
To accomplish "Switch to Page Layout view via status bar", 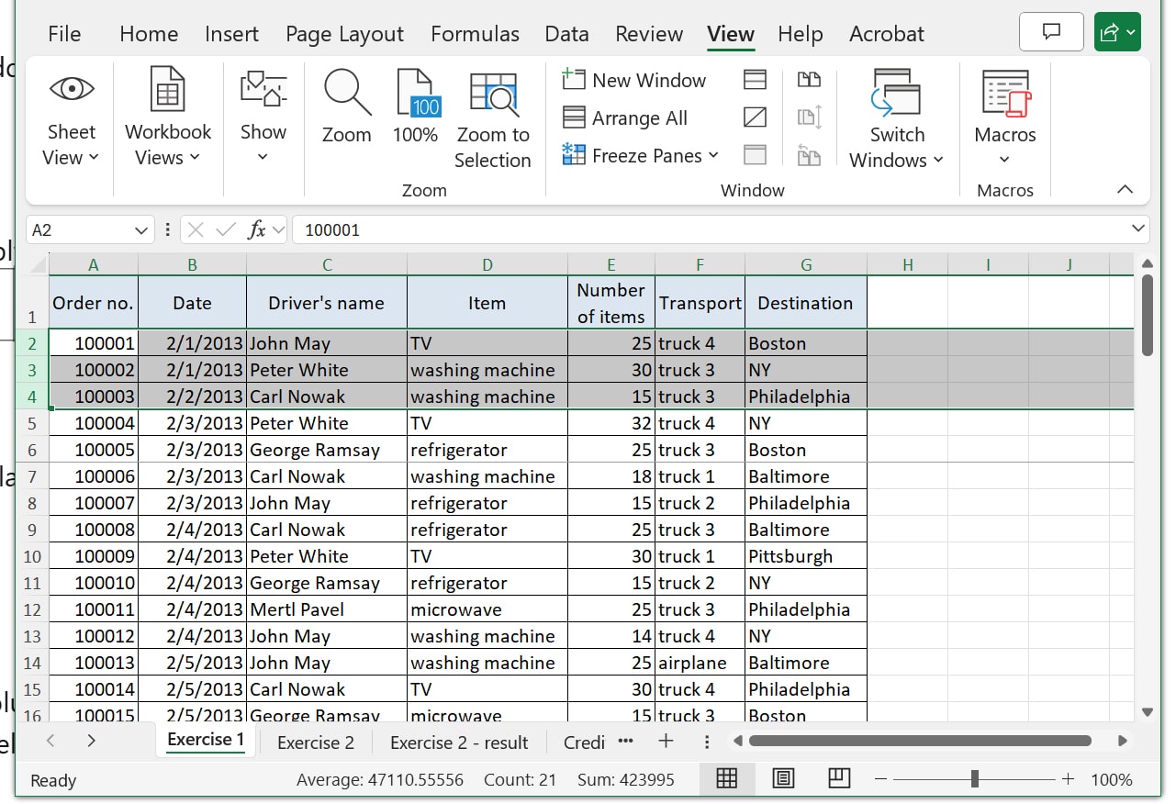I will (783, 778).
